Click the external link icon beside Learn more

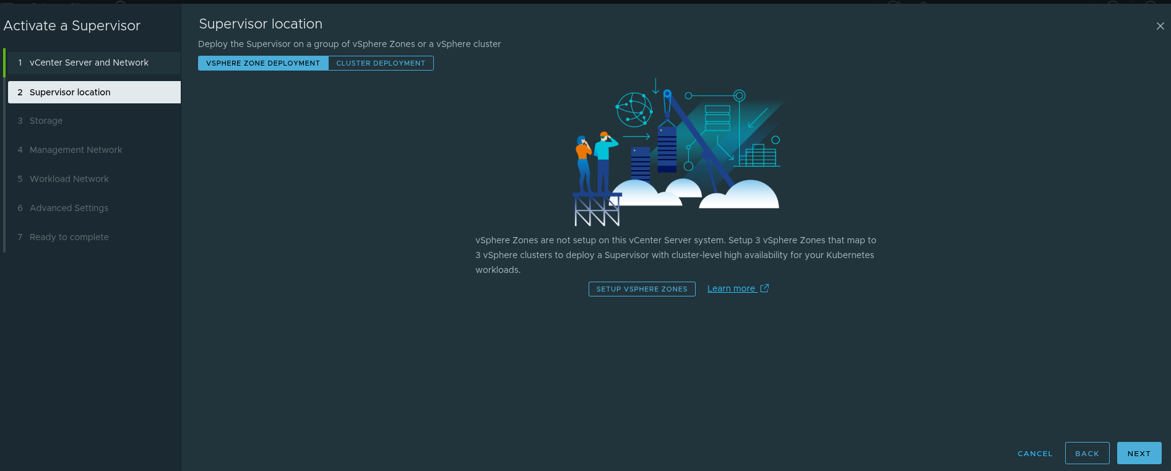(x=764, y=288)
